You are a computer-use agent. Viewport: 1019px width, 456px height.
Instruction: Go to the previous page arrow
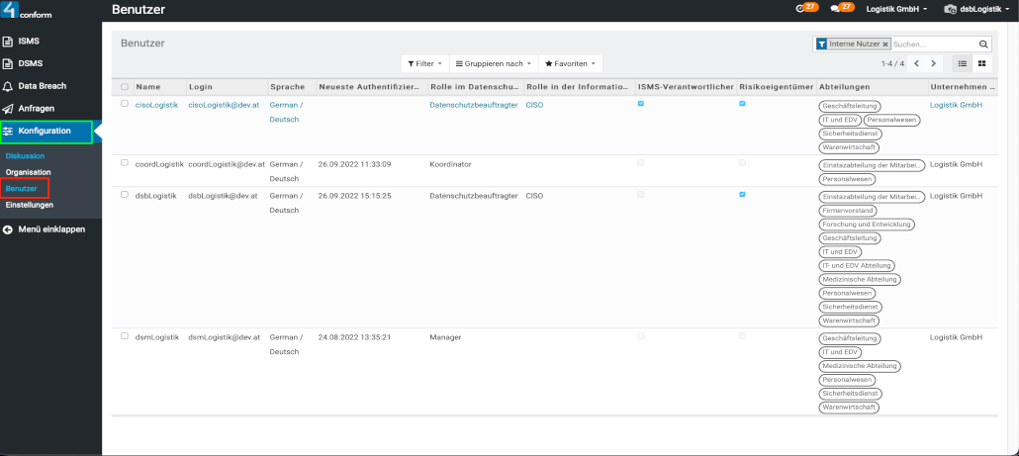tap(916, 63)
